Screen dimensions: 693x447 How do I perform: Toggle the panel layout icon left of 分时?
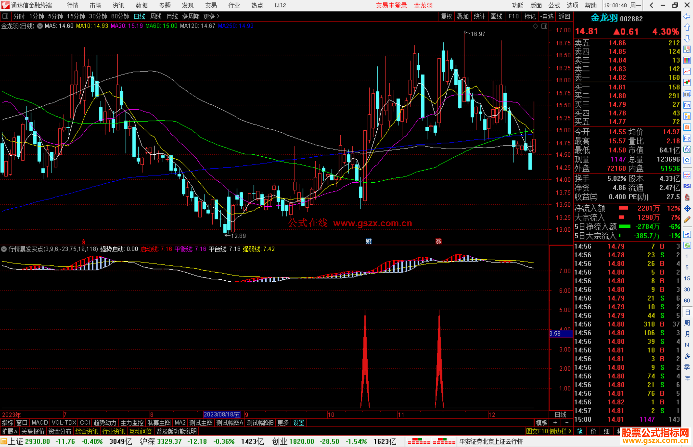[5, 16]
